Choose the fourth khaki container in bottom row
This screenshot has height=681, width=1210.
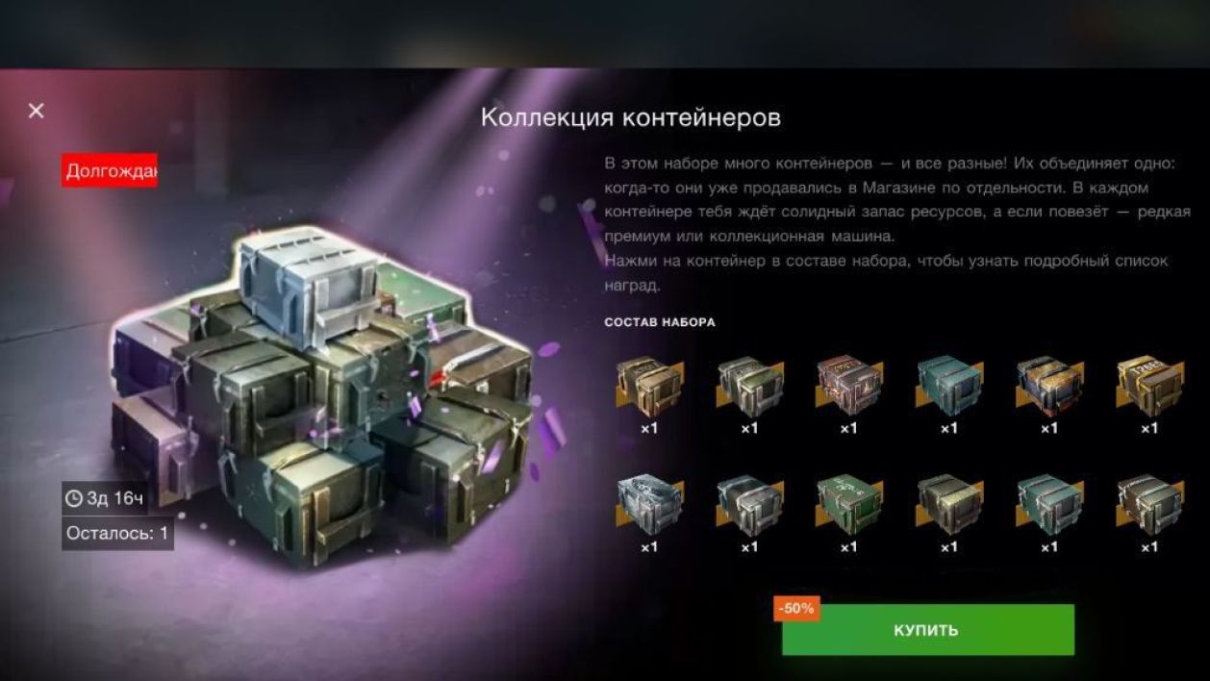coord(949,505)
